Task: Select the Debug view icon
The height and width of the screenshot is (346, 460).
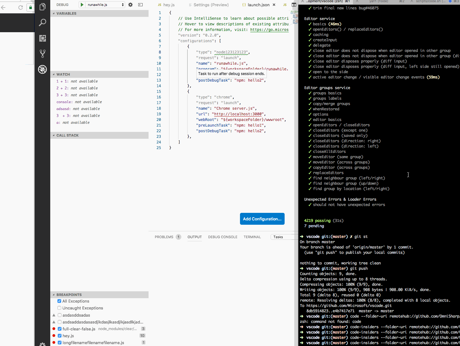Action: coord(42,69)
